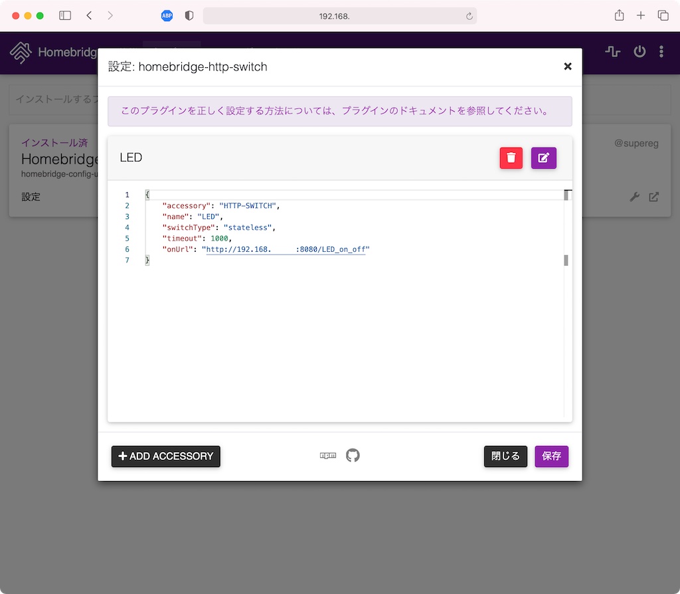680x594 pixels.
Task: Click the timeout value 1000
Action: pyautogui.click(x=219, y=239)
